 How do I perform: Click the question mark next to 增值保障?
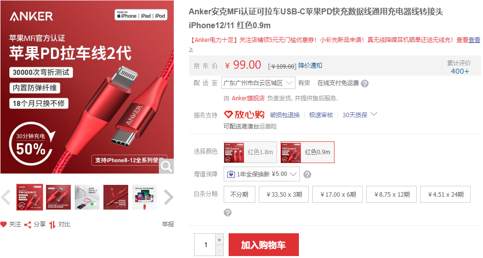[307, 174]
